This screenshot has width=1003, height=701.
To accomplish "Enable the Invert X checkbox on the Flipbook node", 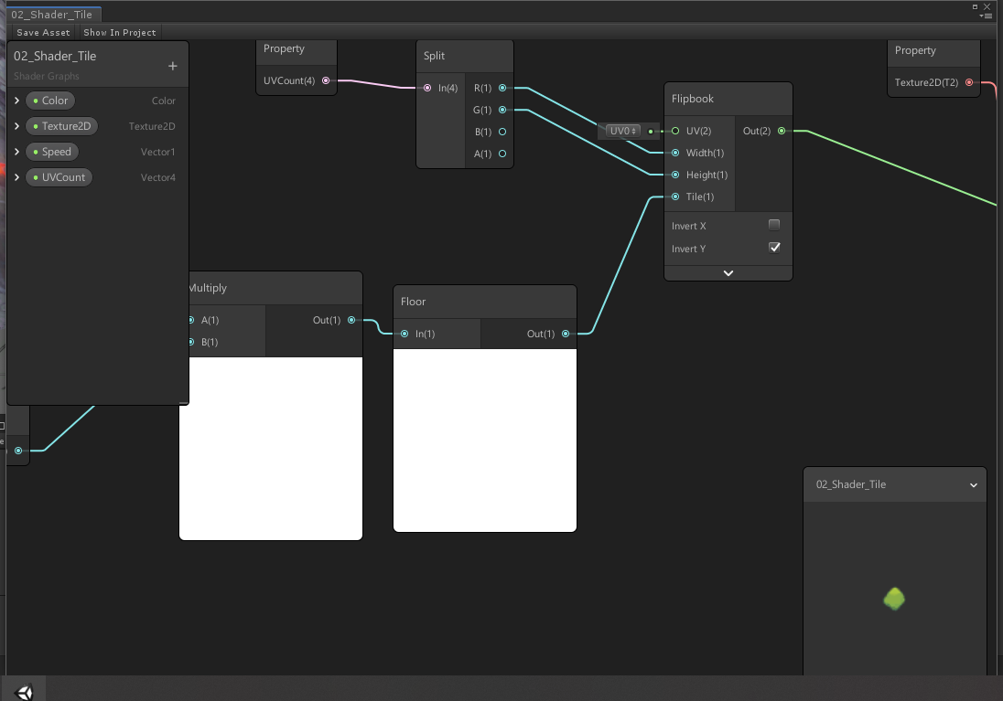I will (774, 223).
